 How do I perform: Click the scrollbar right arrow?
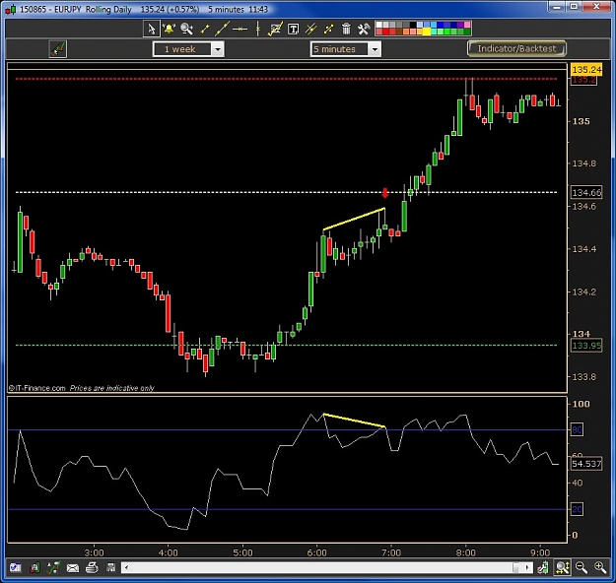[527, 567]
